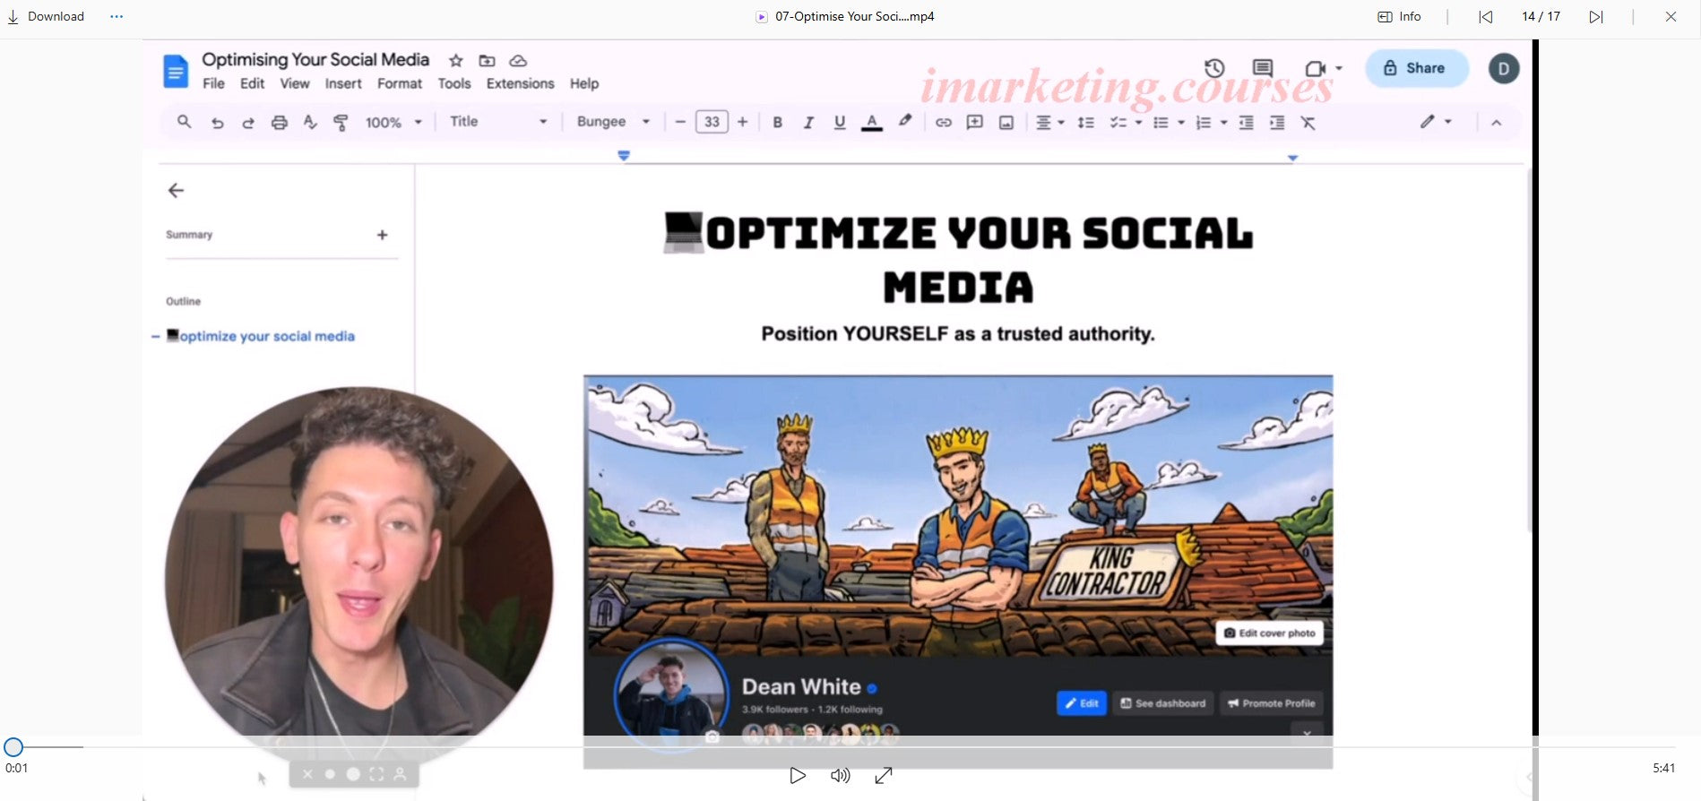Open the Format menu
Image resolution: width=1701 pixels, height=801 pixels.
tap(399, 83)
